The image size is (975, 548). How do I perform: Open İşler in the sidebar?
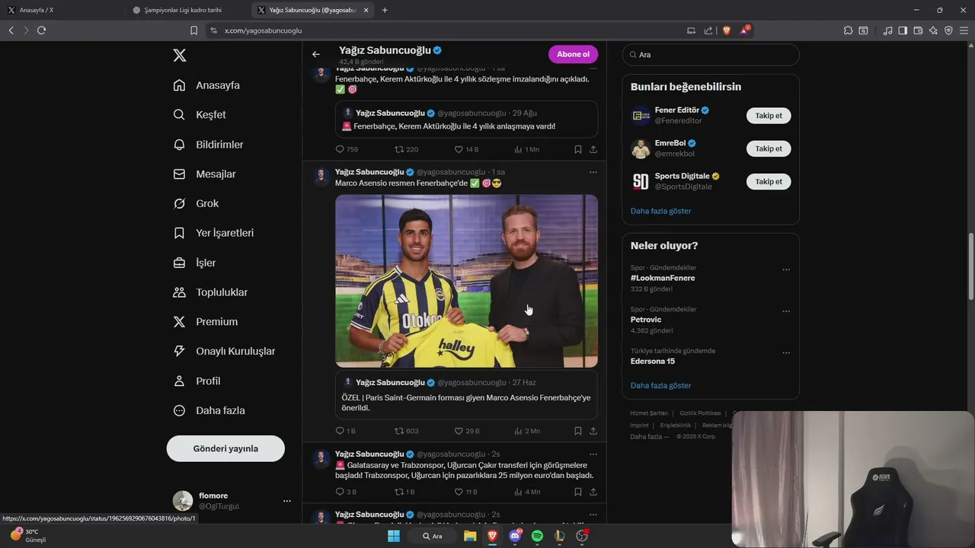(194, 263)
